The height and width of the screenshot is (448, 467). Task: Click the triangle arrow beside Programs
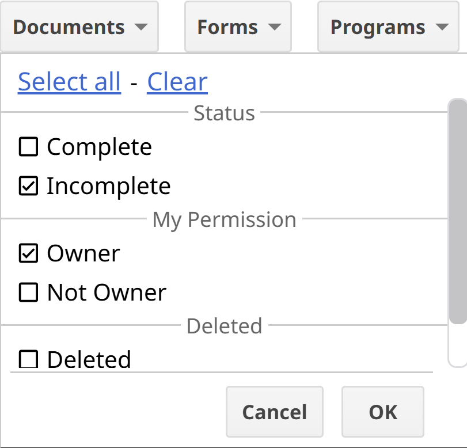[442, 27]
